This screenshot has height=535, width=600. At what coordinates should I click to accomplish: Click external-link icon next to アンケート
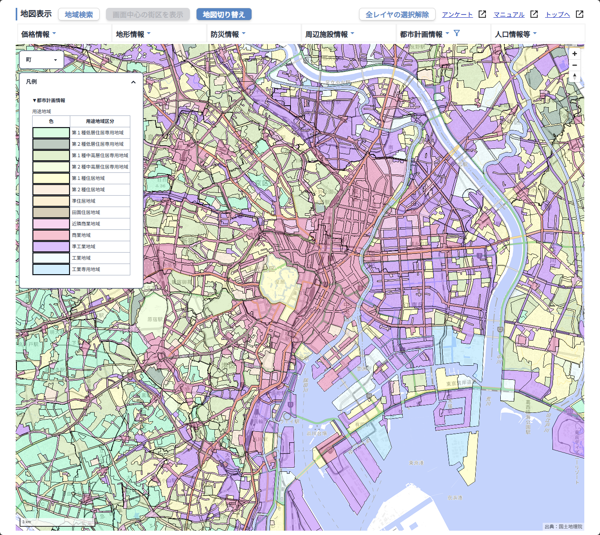[x=482, y=15]
